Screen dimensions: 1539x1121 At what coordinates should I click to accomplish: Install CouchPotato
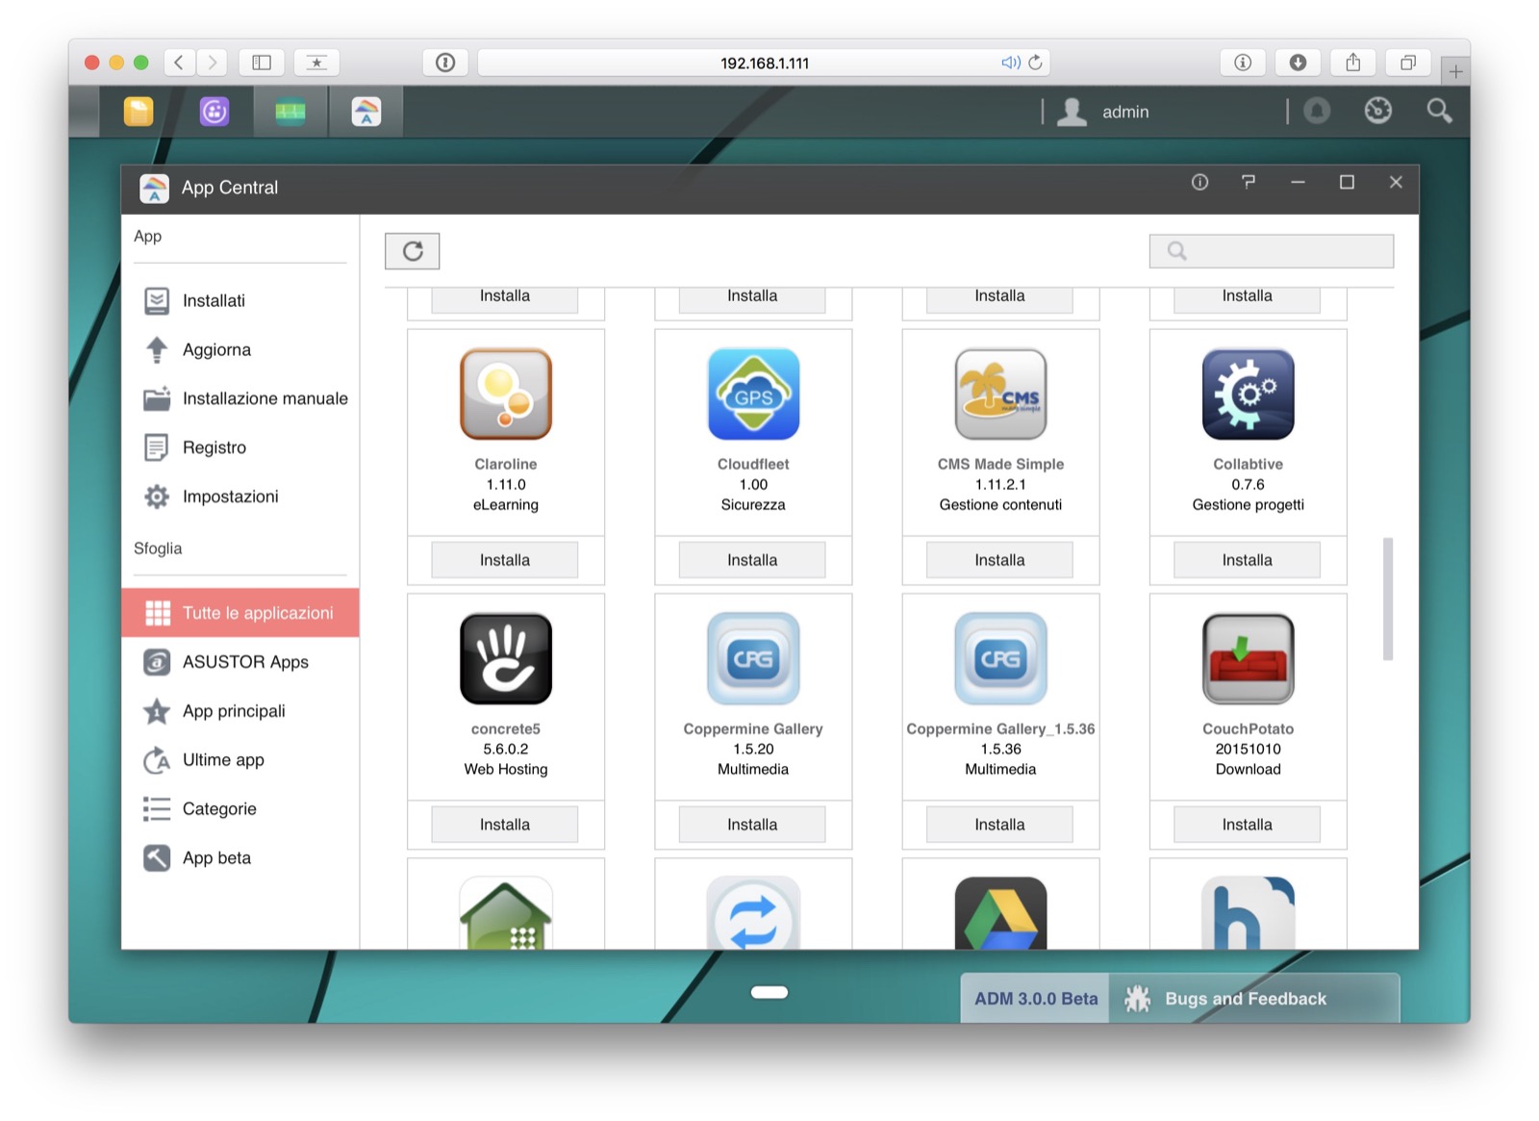[1247, 825]
